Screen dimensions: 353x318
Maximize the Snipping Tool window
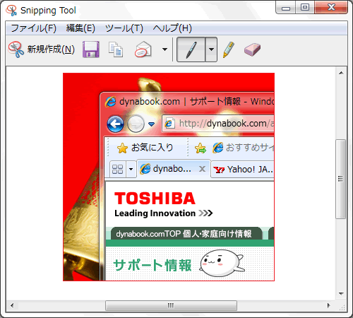[x=305, y=8]
